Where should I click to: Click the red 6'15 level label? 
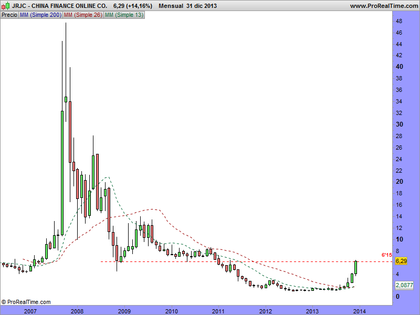pos(386,255)
